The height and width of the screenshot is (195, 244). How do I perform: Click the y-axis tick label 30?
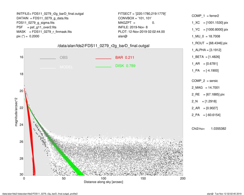(22, 175)
